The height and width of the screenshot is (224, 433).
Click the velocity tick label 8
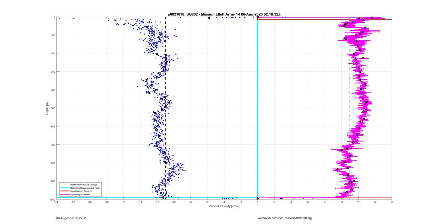[x=325, y=202]
